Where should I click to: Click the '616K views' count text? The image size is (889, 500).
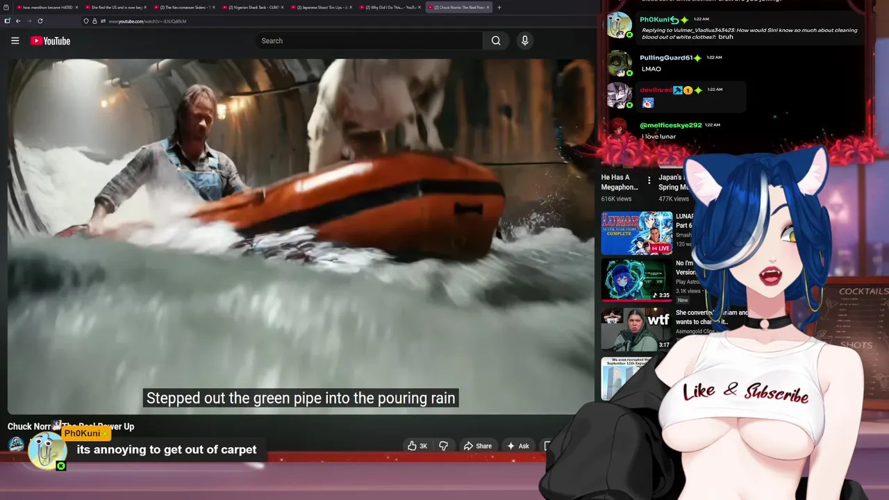616,199
